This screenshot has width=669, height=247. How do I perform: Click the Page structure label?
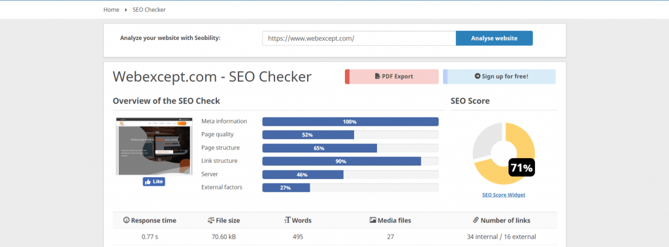221,148
